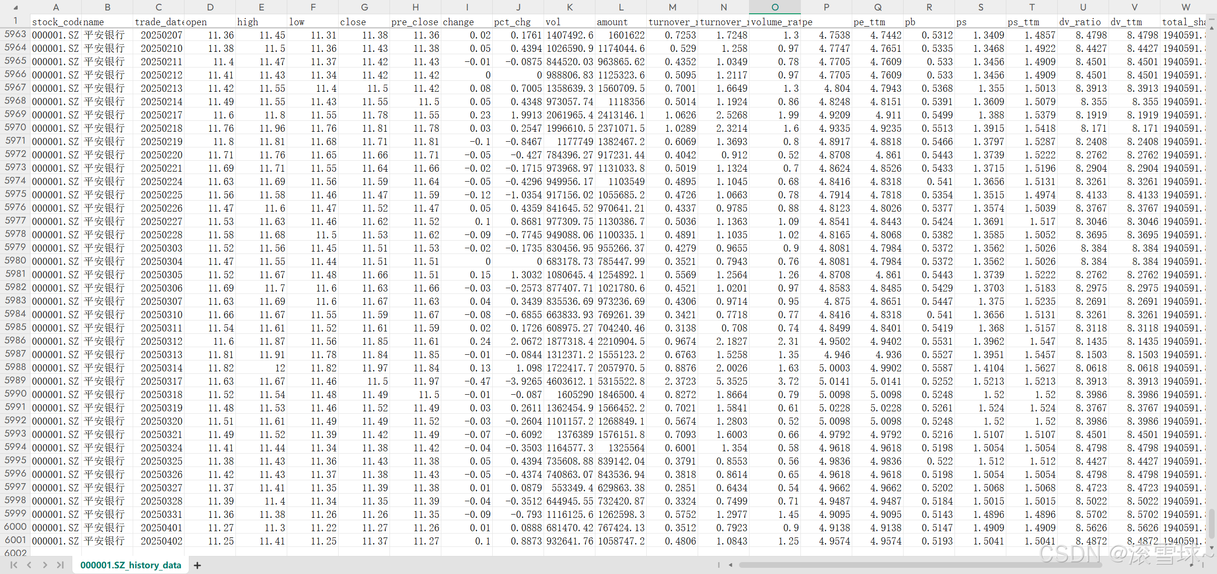Select the highlighted column O header
The height and width of the screenshot is (574, 1217).
(775, 7)
